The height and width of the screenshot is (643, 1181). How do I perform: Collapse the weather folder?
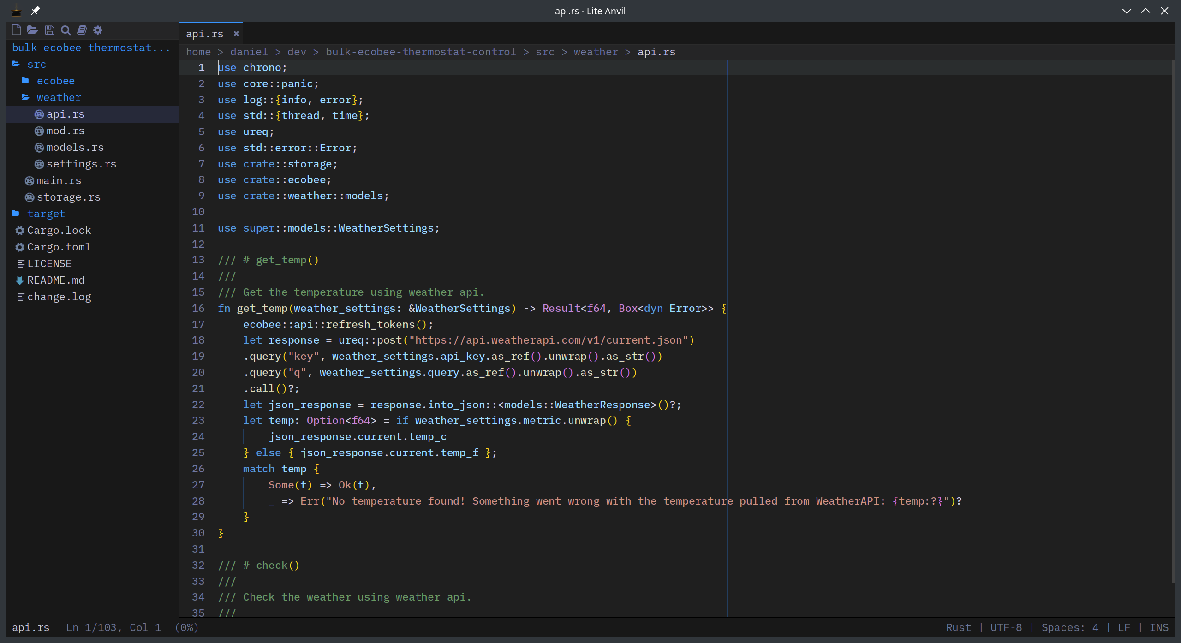pos(59,98)
